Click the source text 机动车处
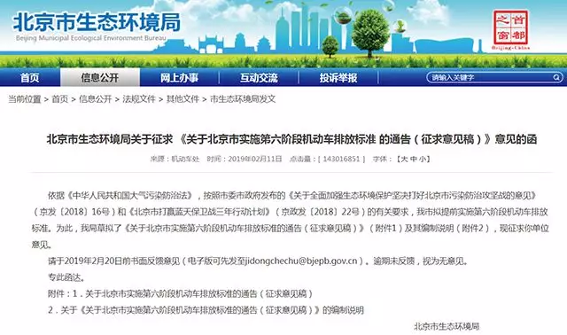The height and width of the screenshot is (335, 567). 185,159
